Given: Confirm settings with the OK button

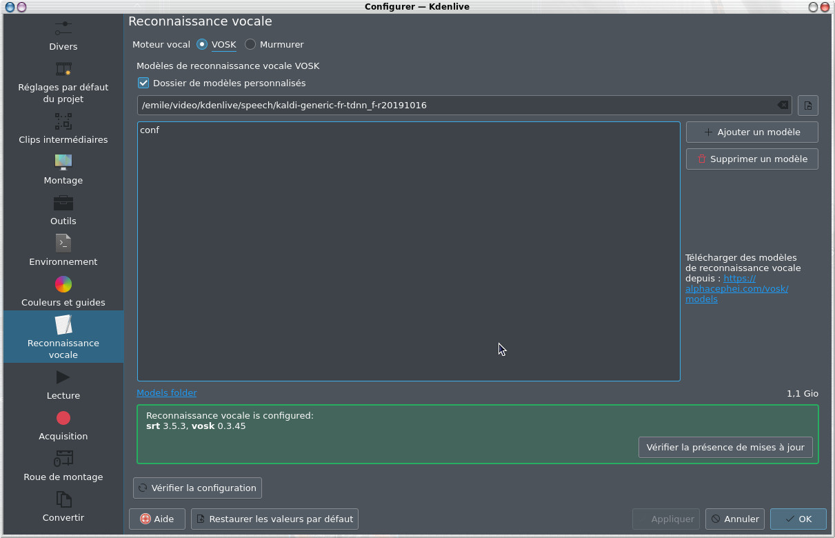Looking at the screenshot, I should (798, 519).
